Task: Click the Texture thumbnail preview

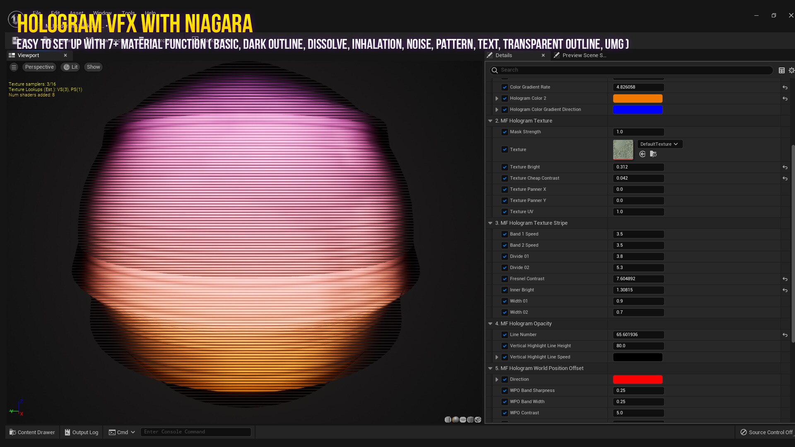Action: [x=623, y=149]
